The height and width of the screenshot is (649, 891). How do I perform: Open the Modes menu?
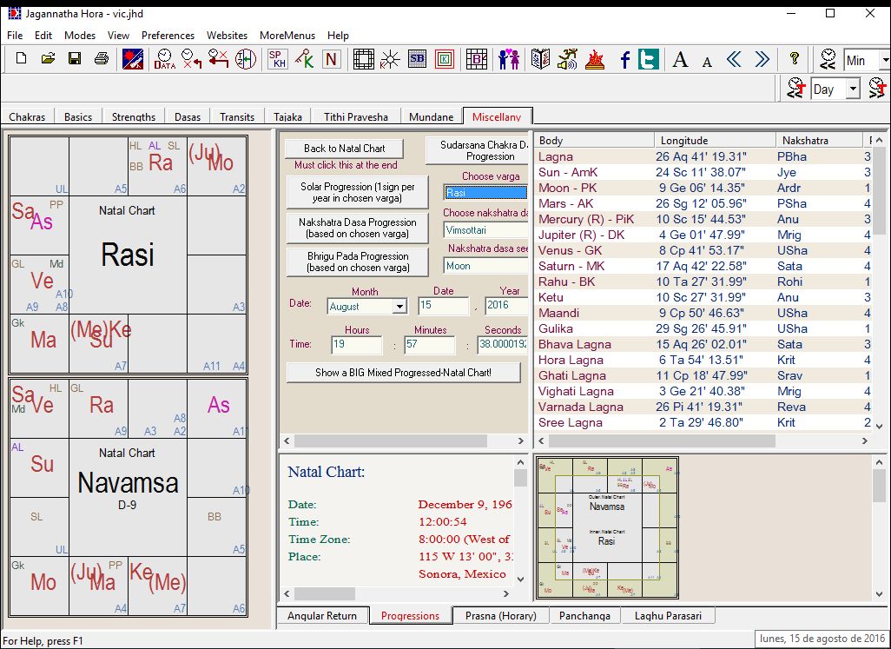80,36
